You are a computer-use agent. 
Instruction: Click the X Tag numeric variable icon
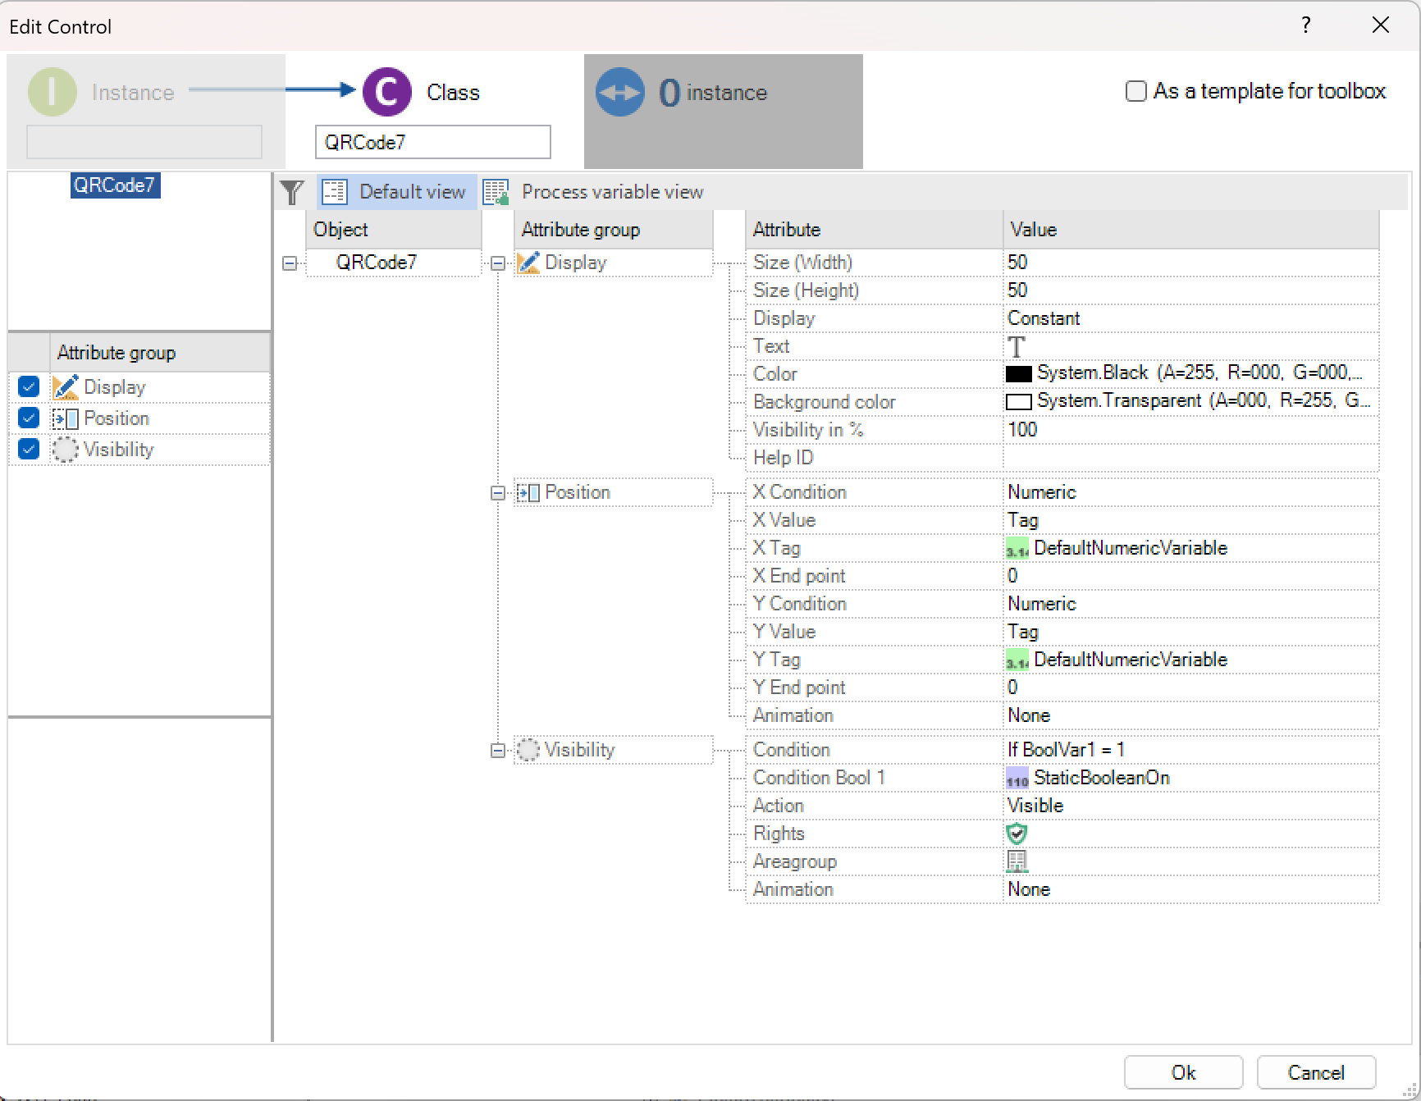[1017, 548]
